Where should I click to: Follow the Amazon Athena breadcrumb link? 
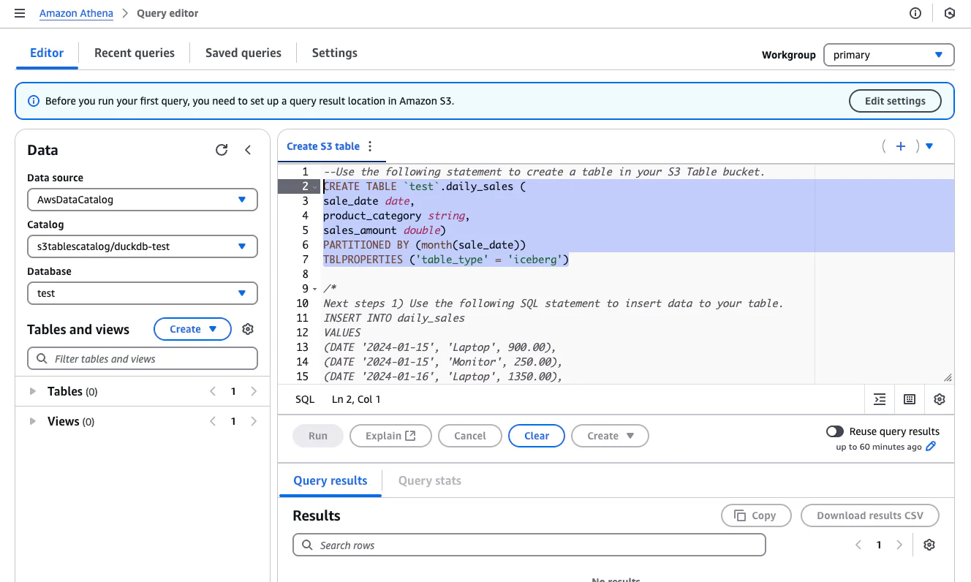click(77, 13)
